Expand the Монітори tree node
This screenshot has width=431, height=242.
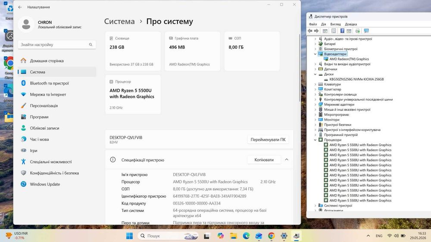click(315, 120)
